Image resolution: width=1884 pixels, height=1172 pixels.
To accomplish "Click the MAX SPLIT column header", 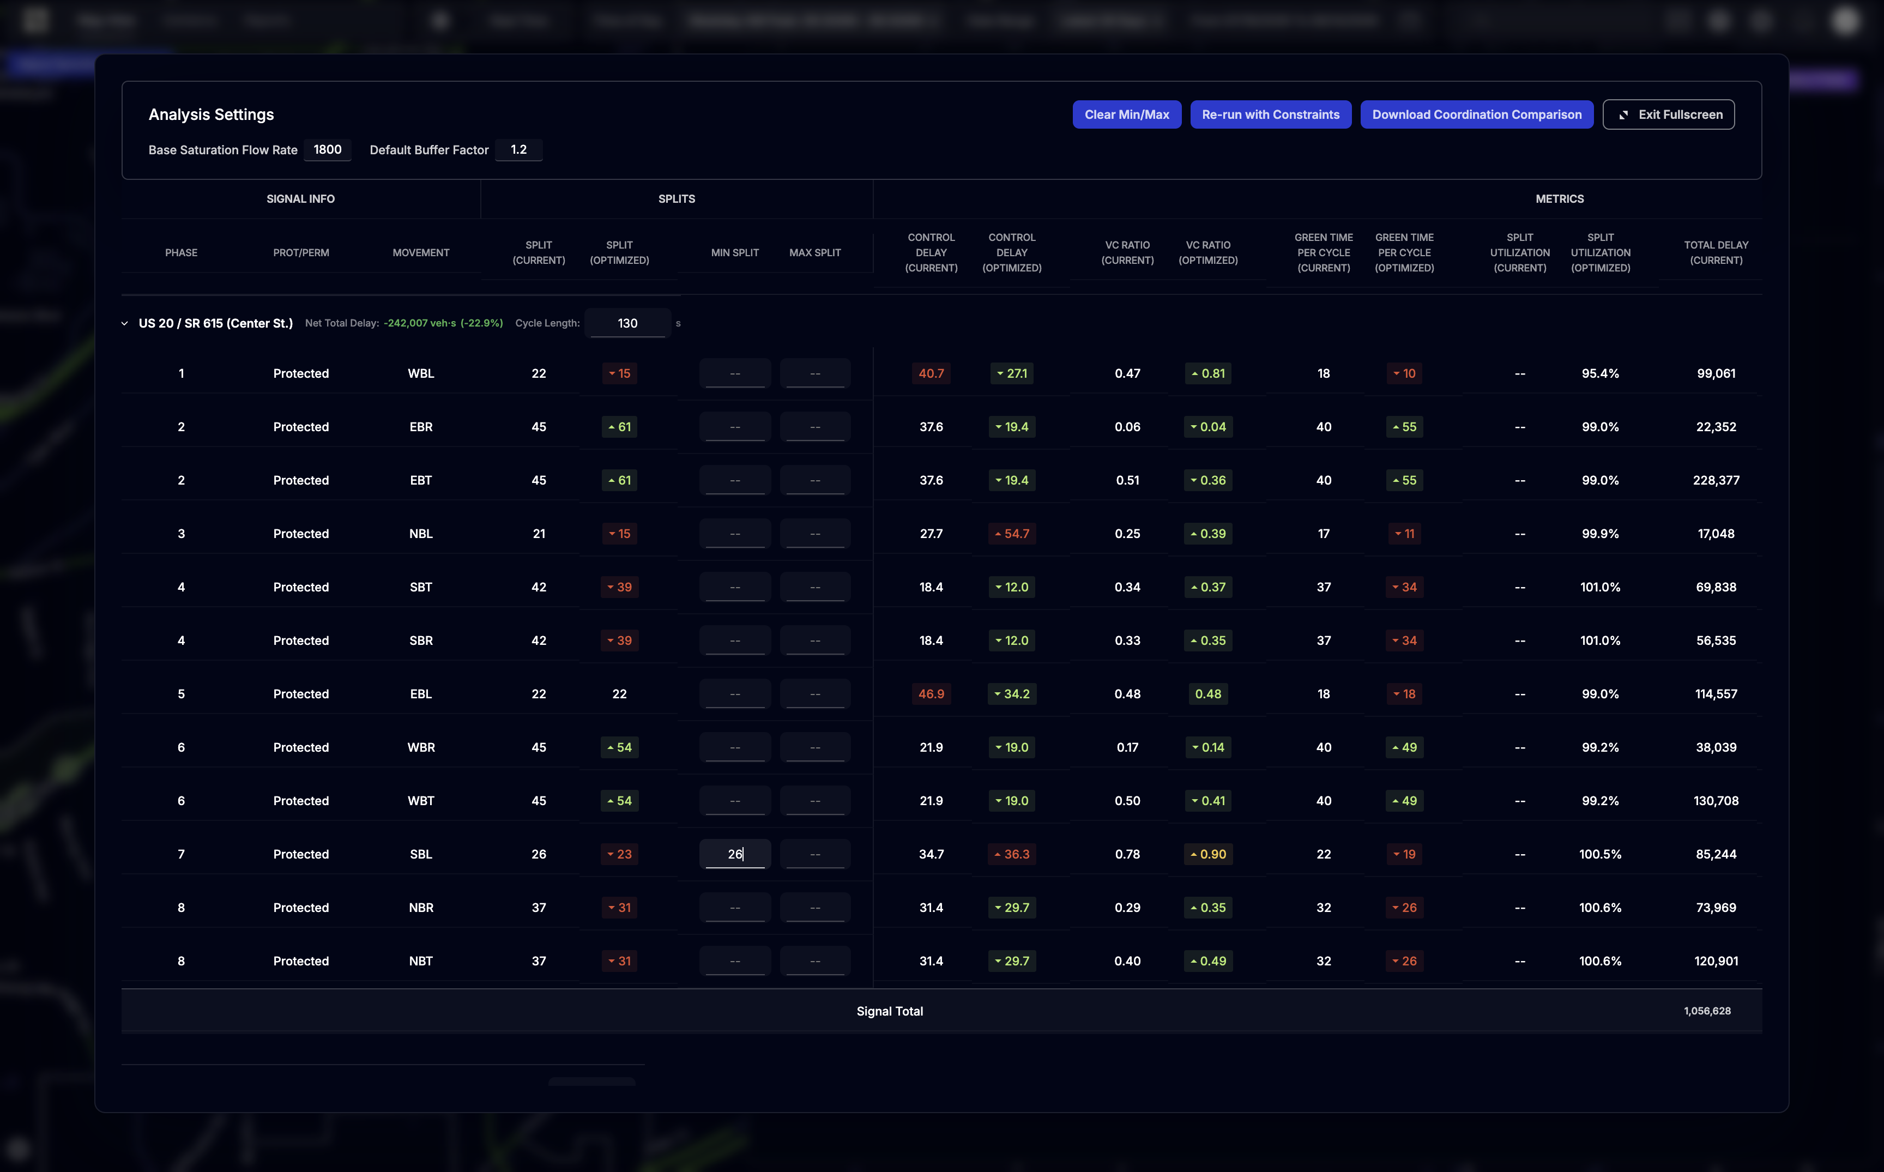I will pos(814,253).
